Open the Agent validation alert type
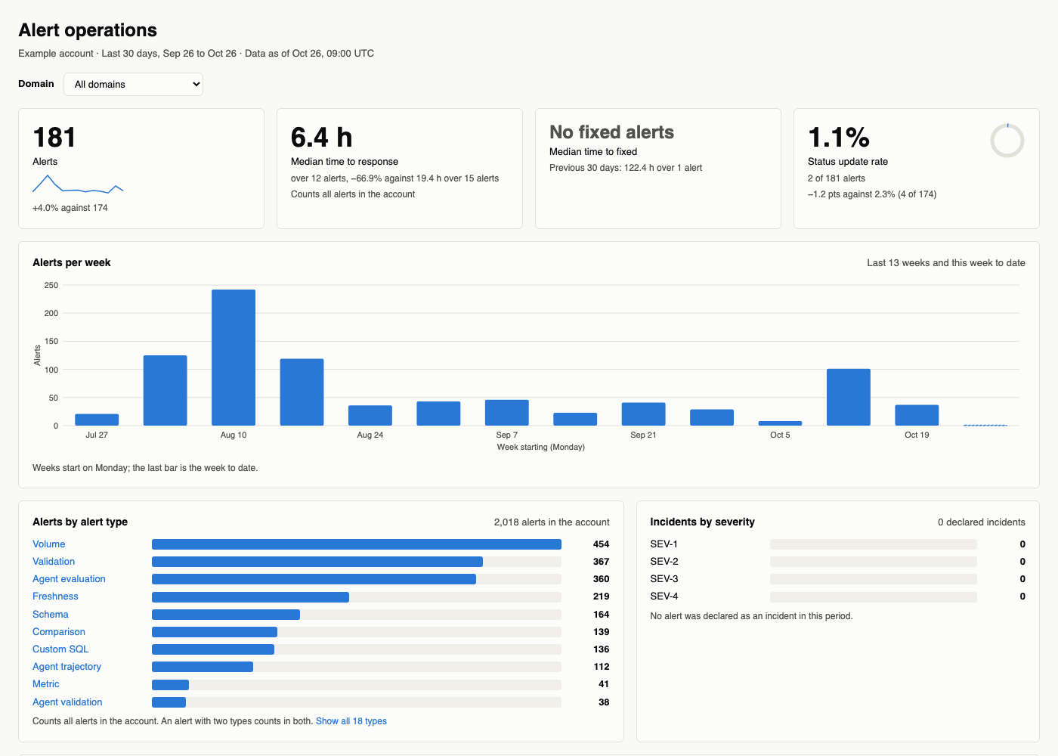Viewport: 1058px width, 756px height. tap(67, 702)
